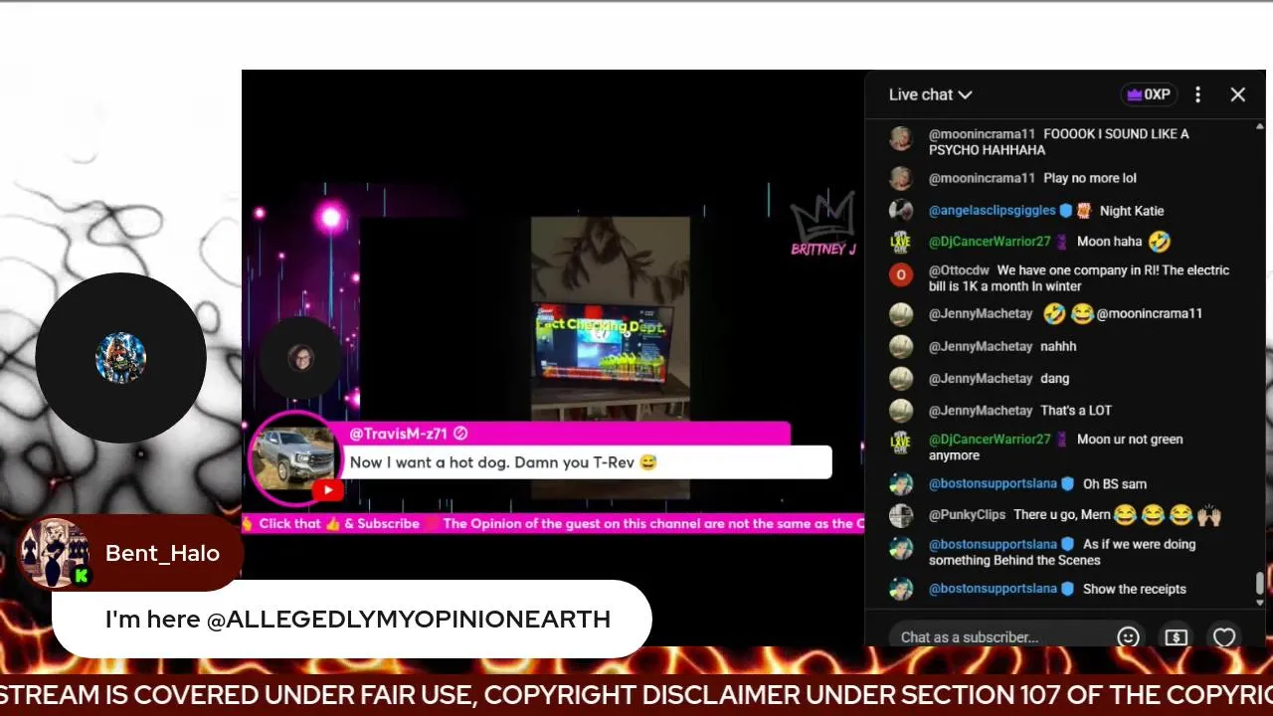Viewport: 1273px width, 716px height.
Task: Click the YouTube logo on TravisM comment
Action: click(328, 490)
